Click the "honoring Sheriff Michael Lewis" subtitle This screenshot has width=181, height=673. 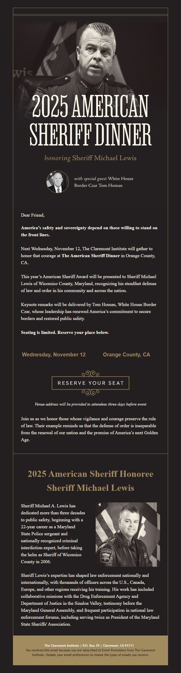click(90, 158)
